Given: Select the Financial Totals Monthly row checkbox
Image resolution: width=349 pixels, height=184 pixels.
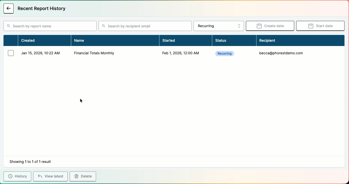Looking at the screenshot, I should 11,53.
